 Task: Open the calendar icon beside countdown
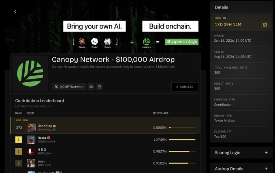tap(264, 24)
